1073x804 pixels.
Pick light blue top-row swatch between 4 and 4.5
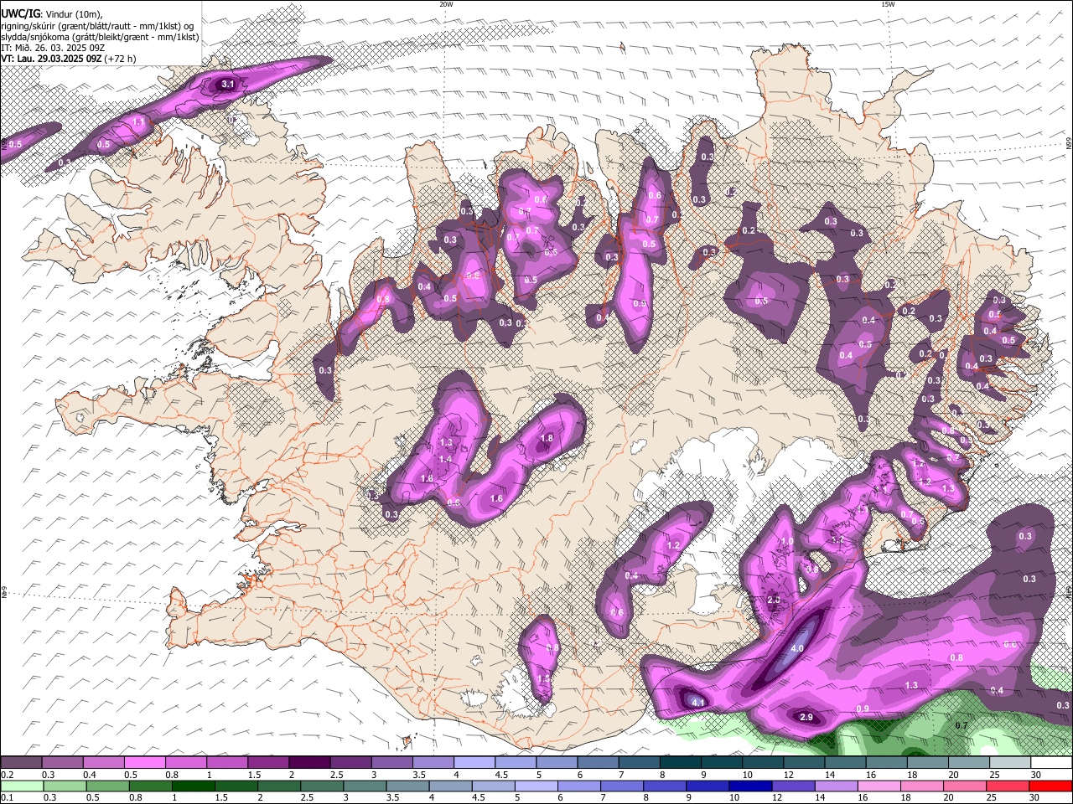tap(473, 763)
